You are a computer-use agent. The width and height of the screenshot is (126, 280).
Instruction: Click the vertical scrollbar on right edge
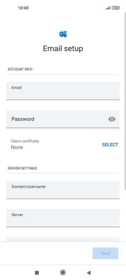(x=125, y=101)
